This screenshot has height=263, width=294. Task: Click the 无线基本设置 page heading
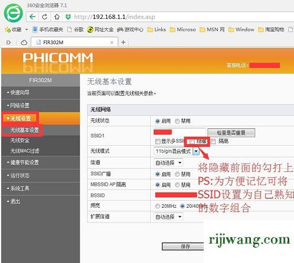(x=109, y=82)
